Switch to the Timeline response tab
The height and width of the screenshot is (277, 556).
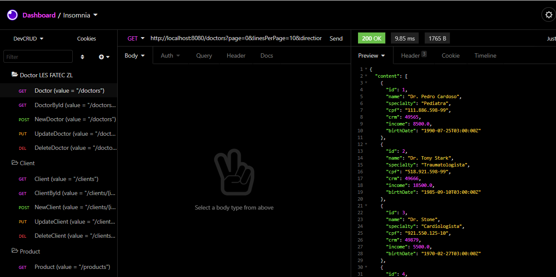pos(485,55)
